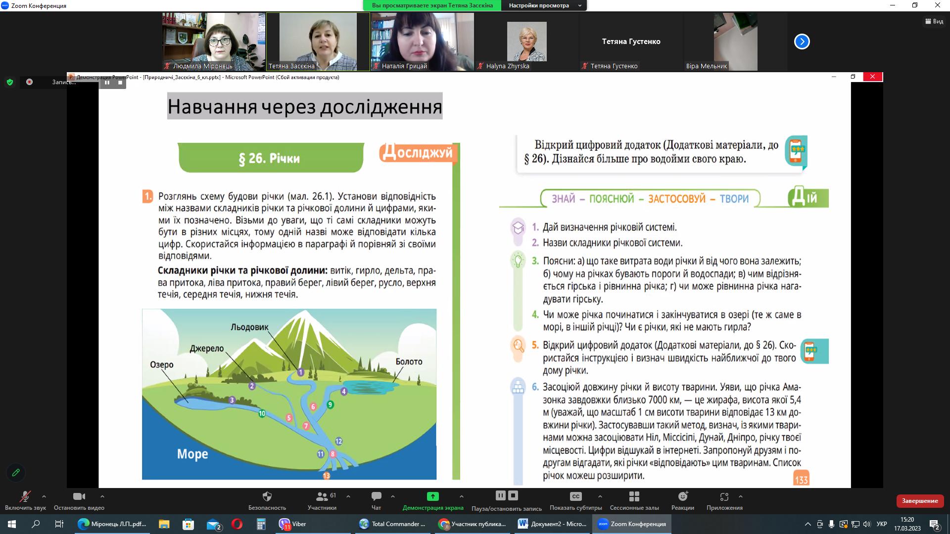This screenshot has height=534, width=950.
Task: Pause the recording in bottom toolbar
Action: (500, 495)
